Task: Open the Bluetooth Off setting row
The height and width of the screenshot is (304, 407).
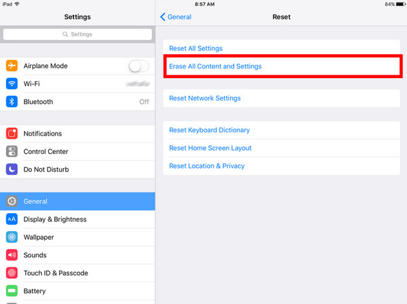Action: point(77,102)
